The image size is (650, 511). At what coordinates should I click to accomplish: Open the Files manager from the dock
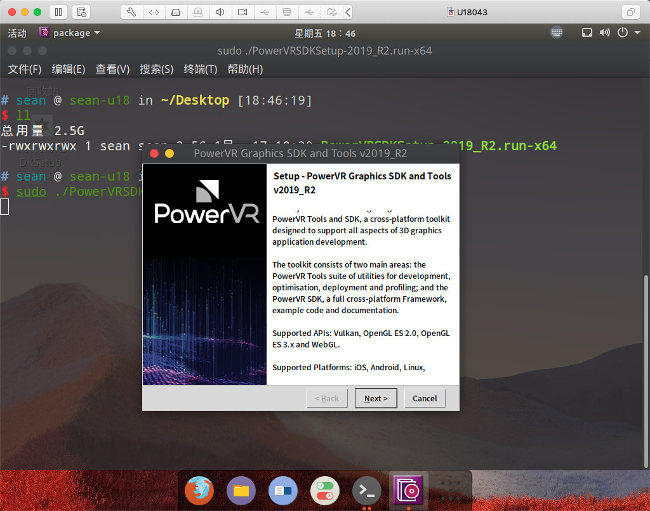click(x=241, y=491)
